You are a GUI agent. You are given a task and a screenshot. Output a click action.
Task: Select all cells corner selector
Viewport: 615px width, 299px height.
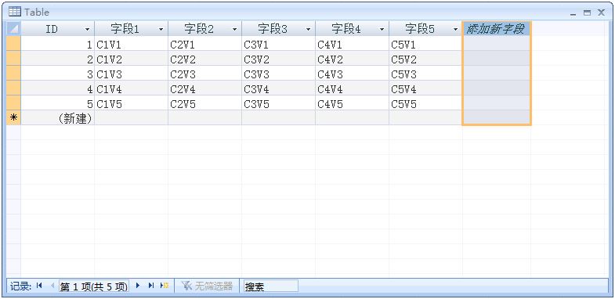pyautogui.click(x=13, y=29)
